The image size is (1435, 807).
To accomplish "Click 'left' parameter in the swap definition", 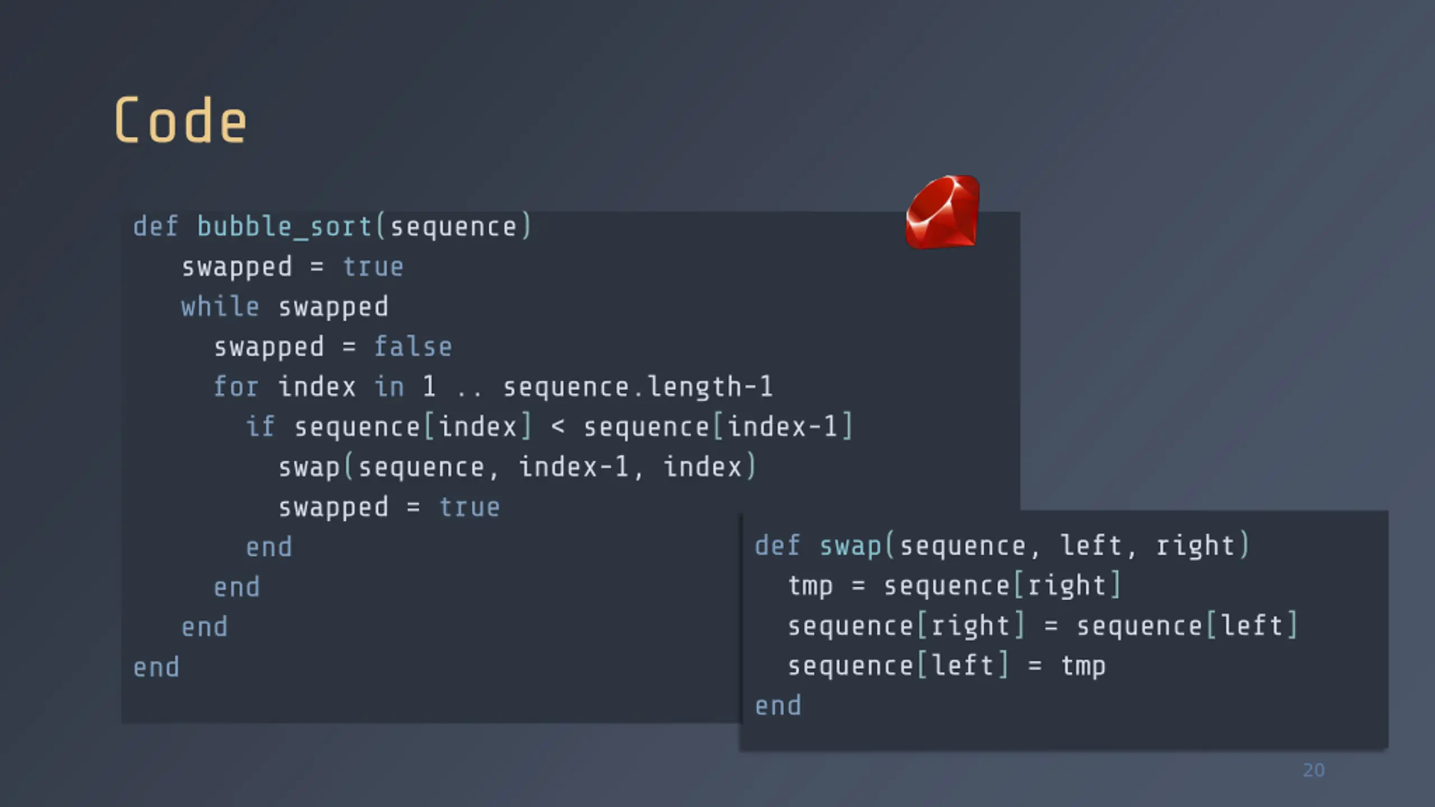I will click(1091, 546).
